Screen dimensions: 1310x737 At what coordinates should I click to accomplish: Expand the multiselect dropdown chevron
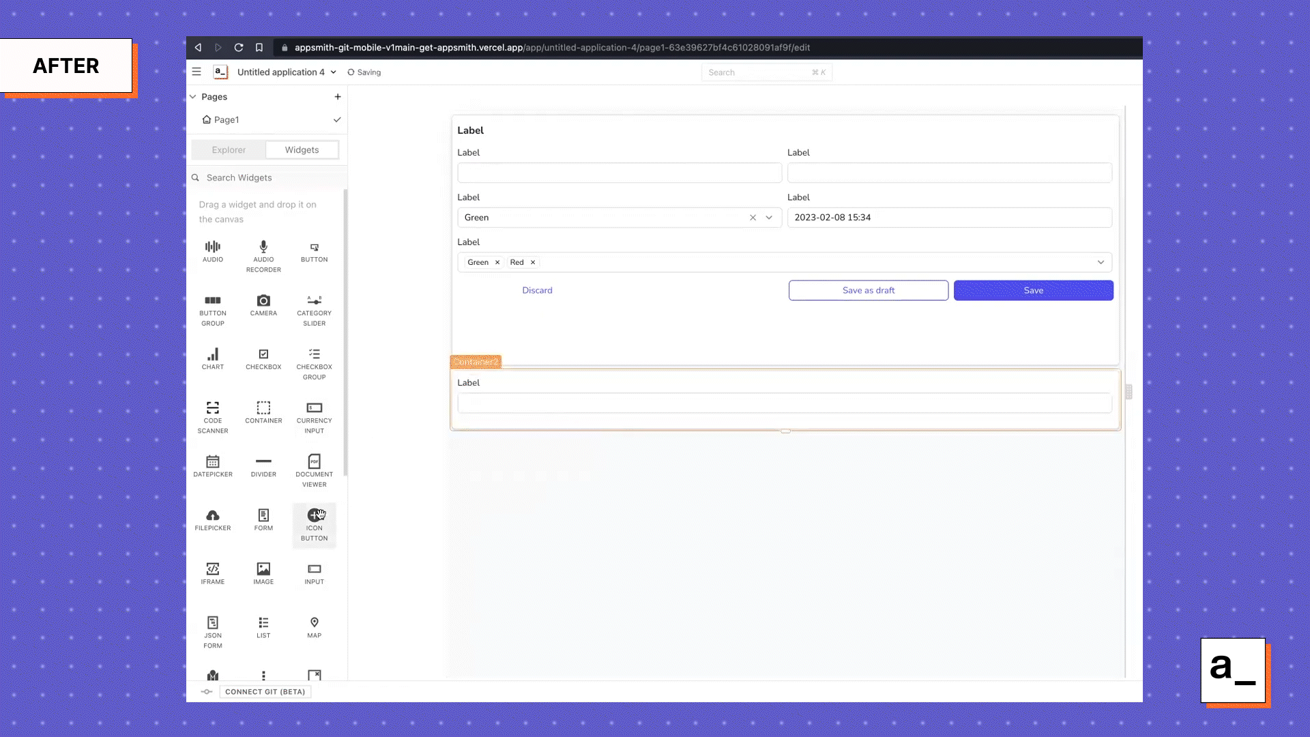(x=1101, y=263)
